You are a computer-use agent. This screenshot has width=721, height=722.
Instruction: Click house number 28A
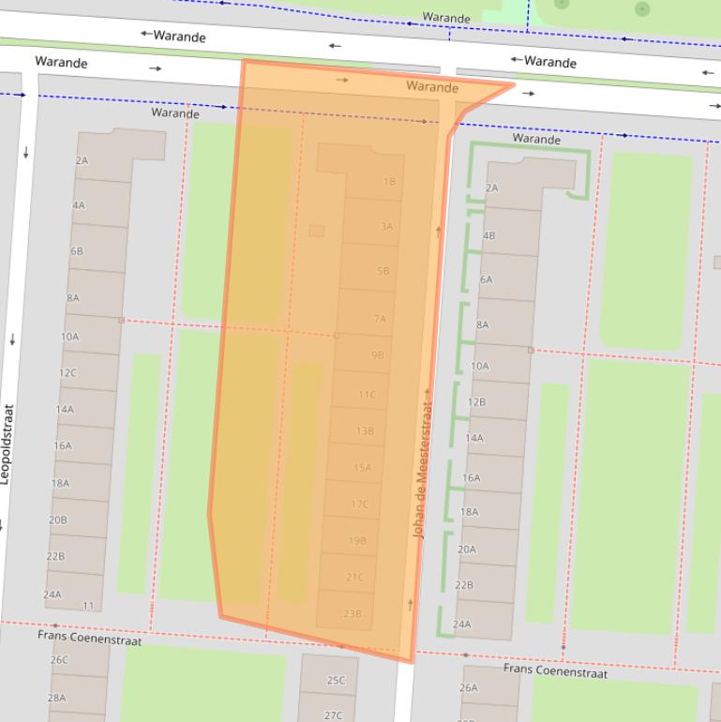pyautogui.click(x=57, y=698)
